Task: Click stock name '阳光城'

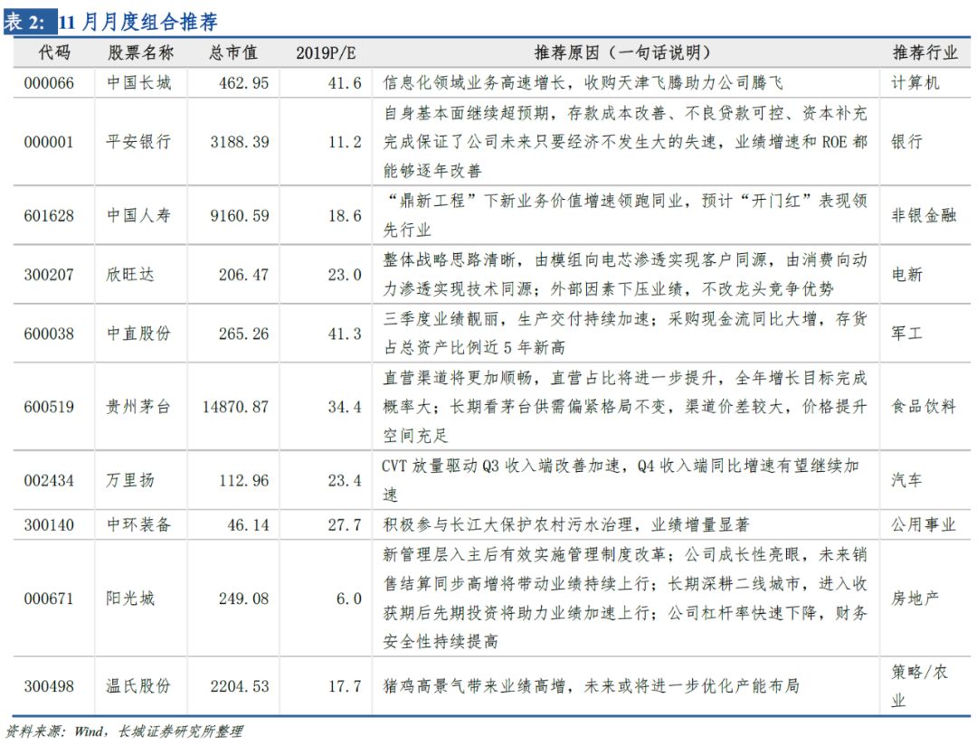Action: point(130,598)
